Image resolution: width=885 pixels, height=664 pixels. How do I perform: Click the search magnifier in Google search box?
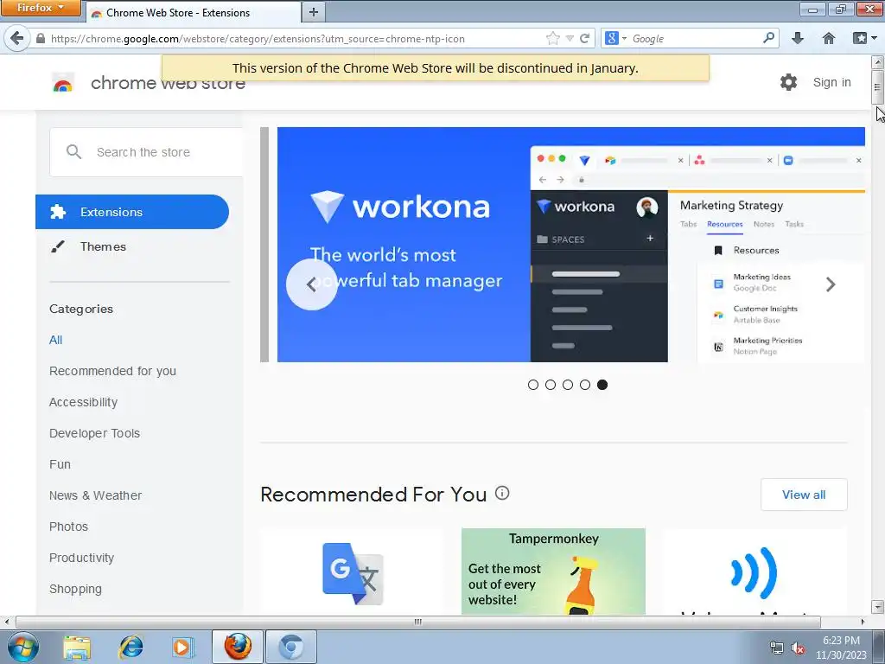coord(768,38)
